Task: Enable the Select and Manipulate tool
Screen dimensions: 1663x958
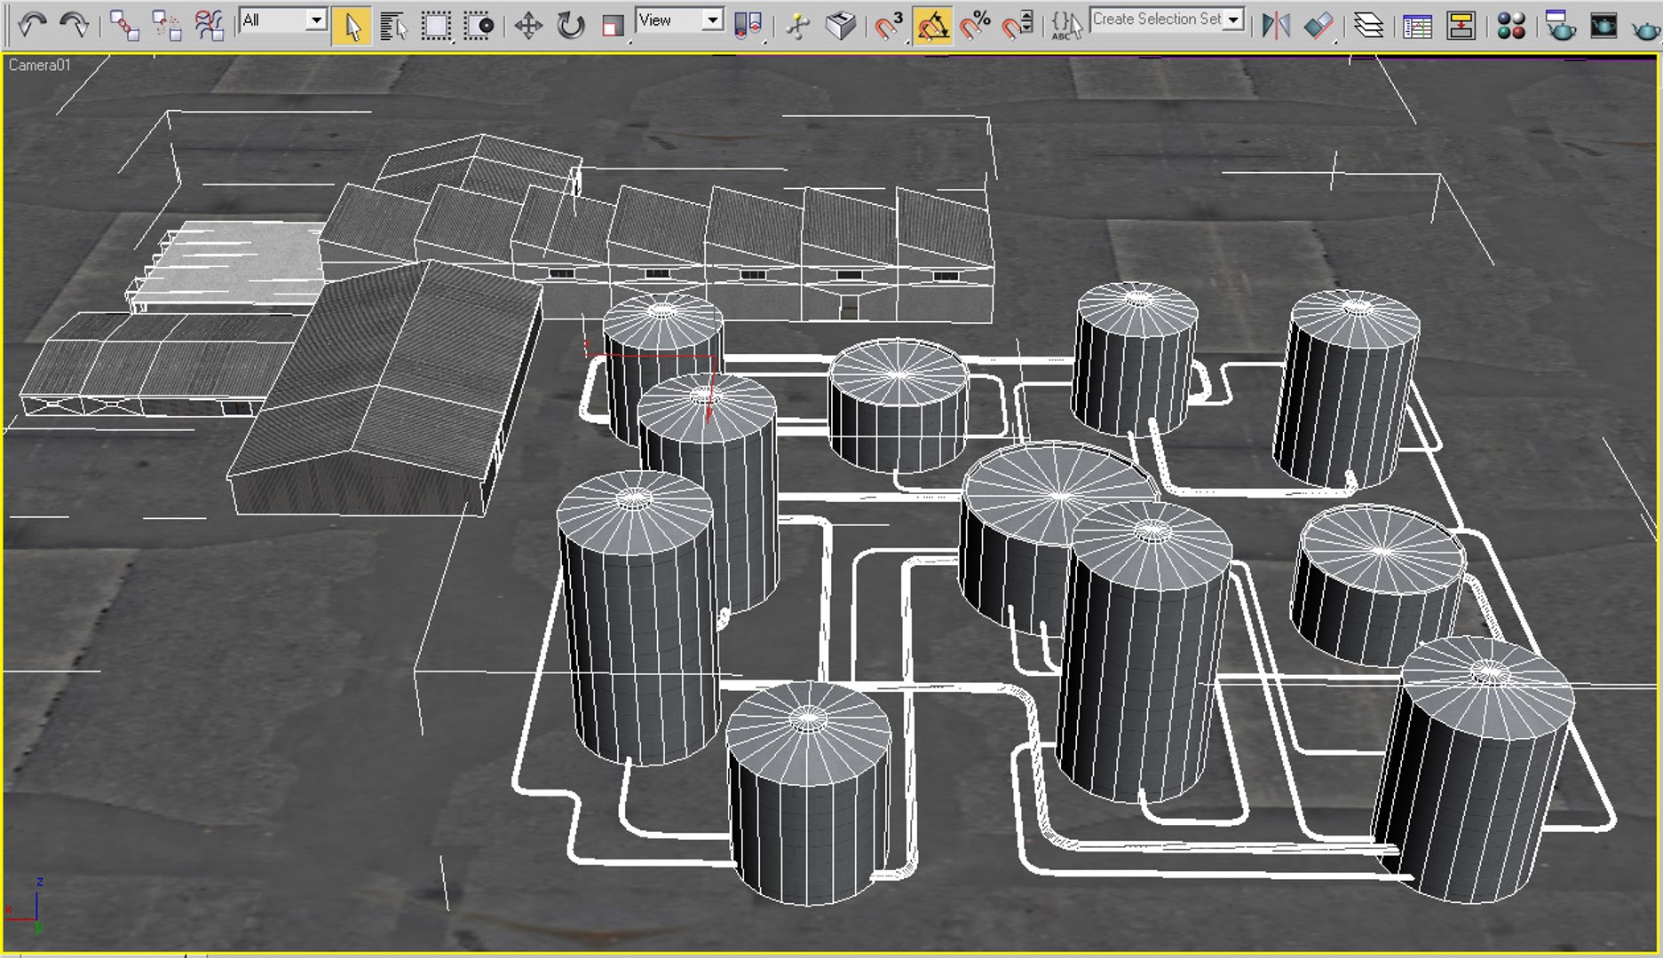Action: (798, 25)
